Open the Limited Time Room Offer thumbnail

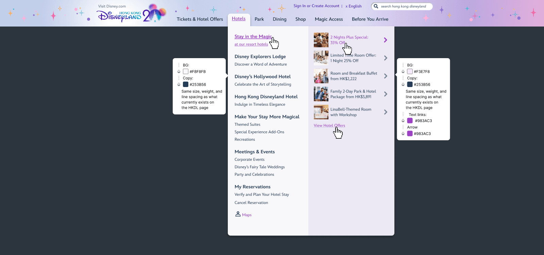coord(321,58)
